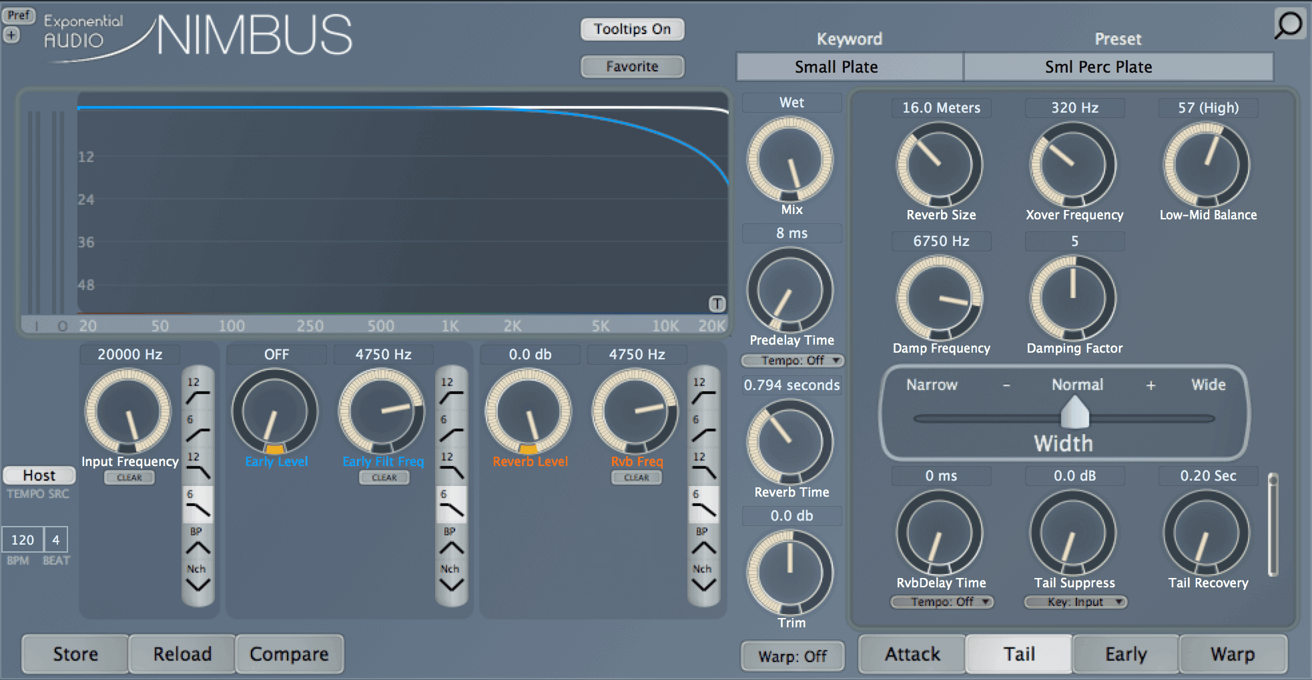1312x680 pixels.
Task: Click the Mix knob
Action: [x=790, y=159]
